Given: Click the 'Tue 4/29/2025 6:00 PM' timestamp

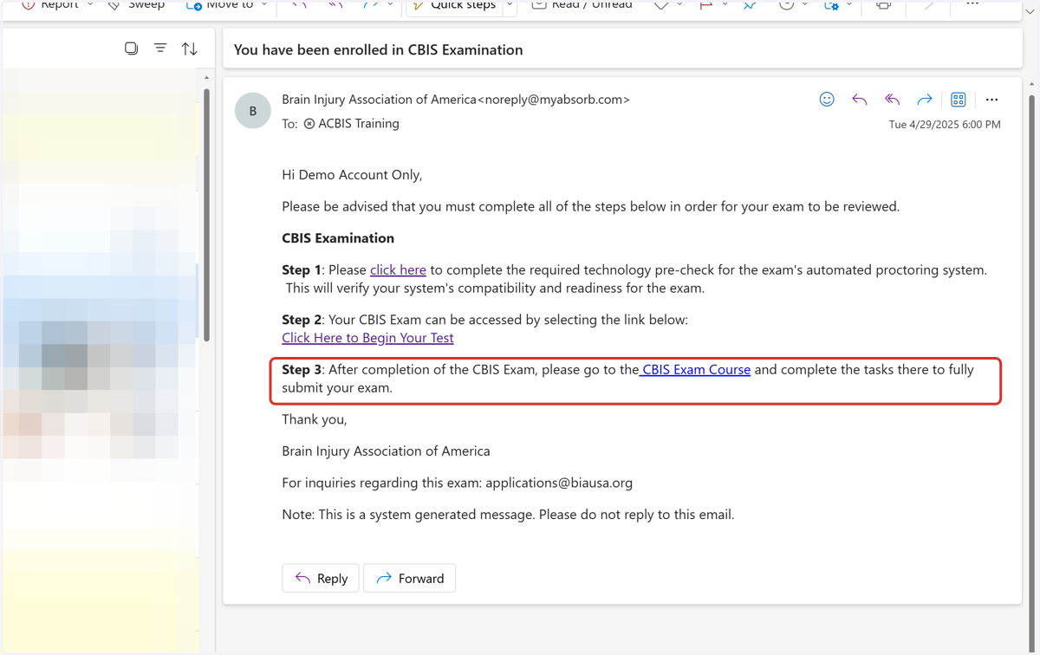Looking at the screenshot, I should (x=945, y=125).
